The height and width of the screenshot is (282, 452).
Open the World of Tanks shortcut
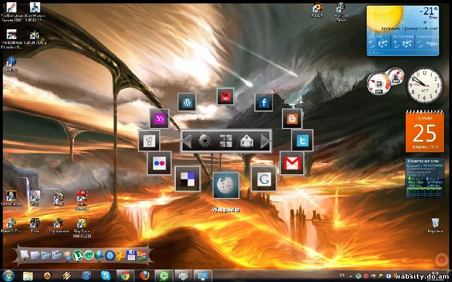point(341,12)
